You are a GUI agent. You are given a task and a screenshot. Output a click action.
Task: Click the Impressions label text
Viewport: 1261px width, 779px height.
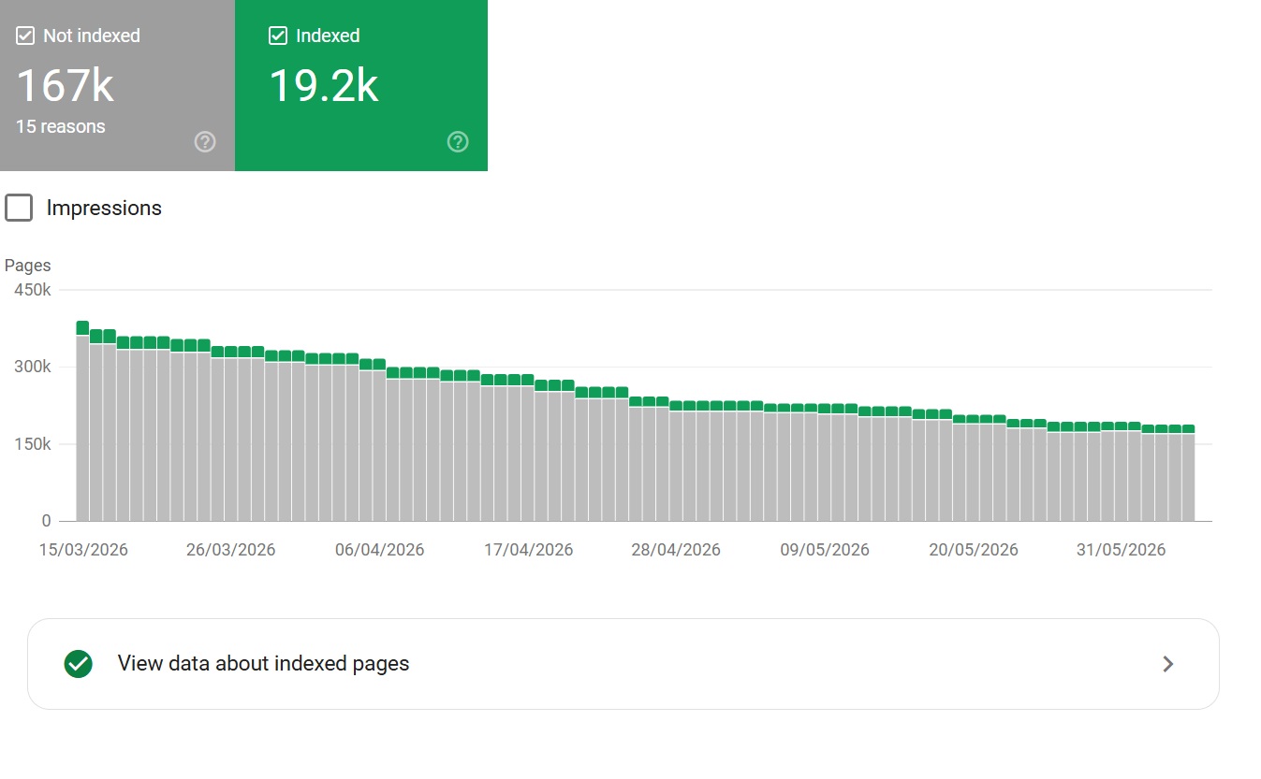coord(104,208)
